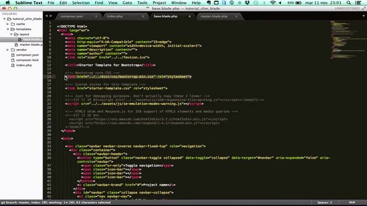Image resolution: width=367 pixels, height=206 pixels.
Task: Open composer.json from the sidebar
Action: pyautogui.click(x=28, y=55)
